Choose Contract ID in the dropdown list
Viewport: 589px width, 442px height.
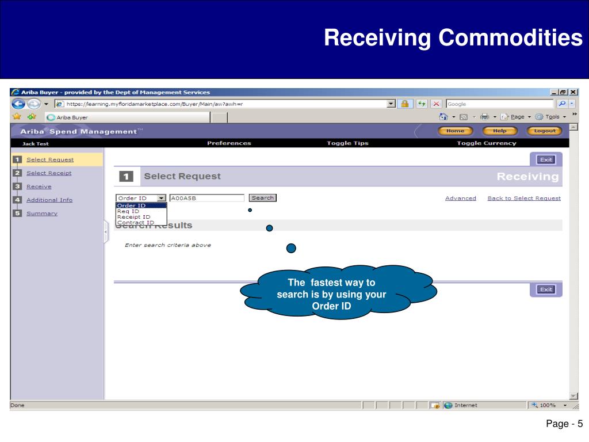pos(141,223)
